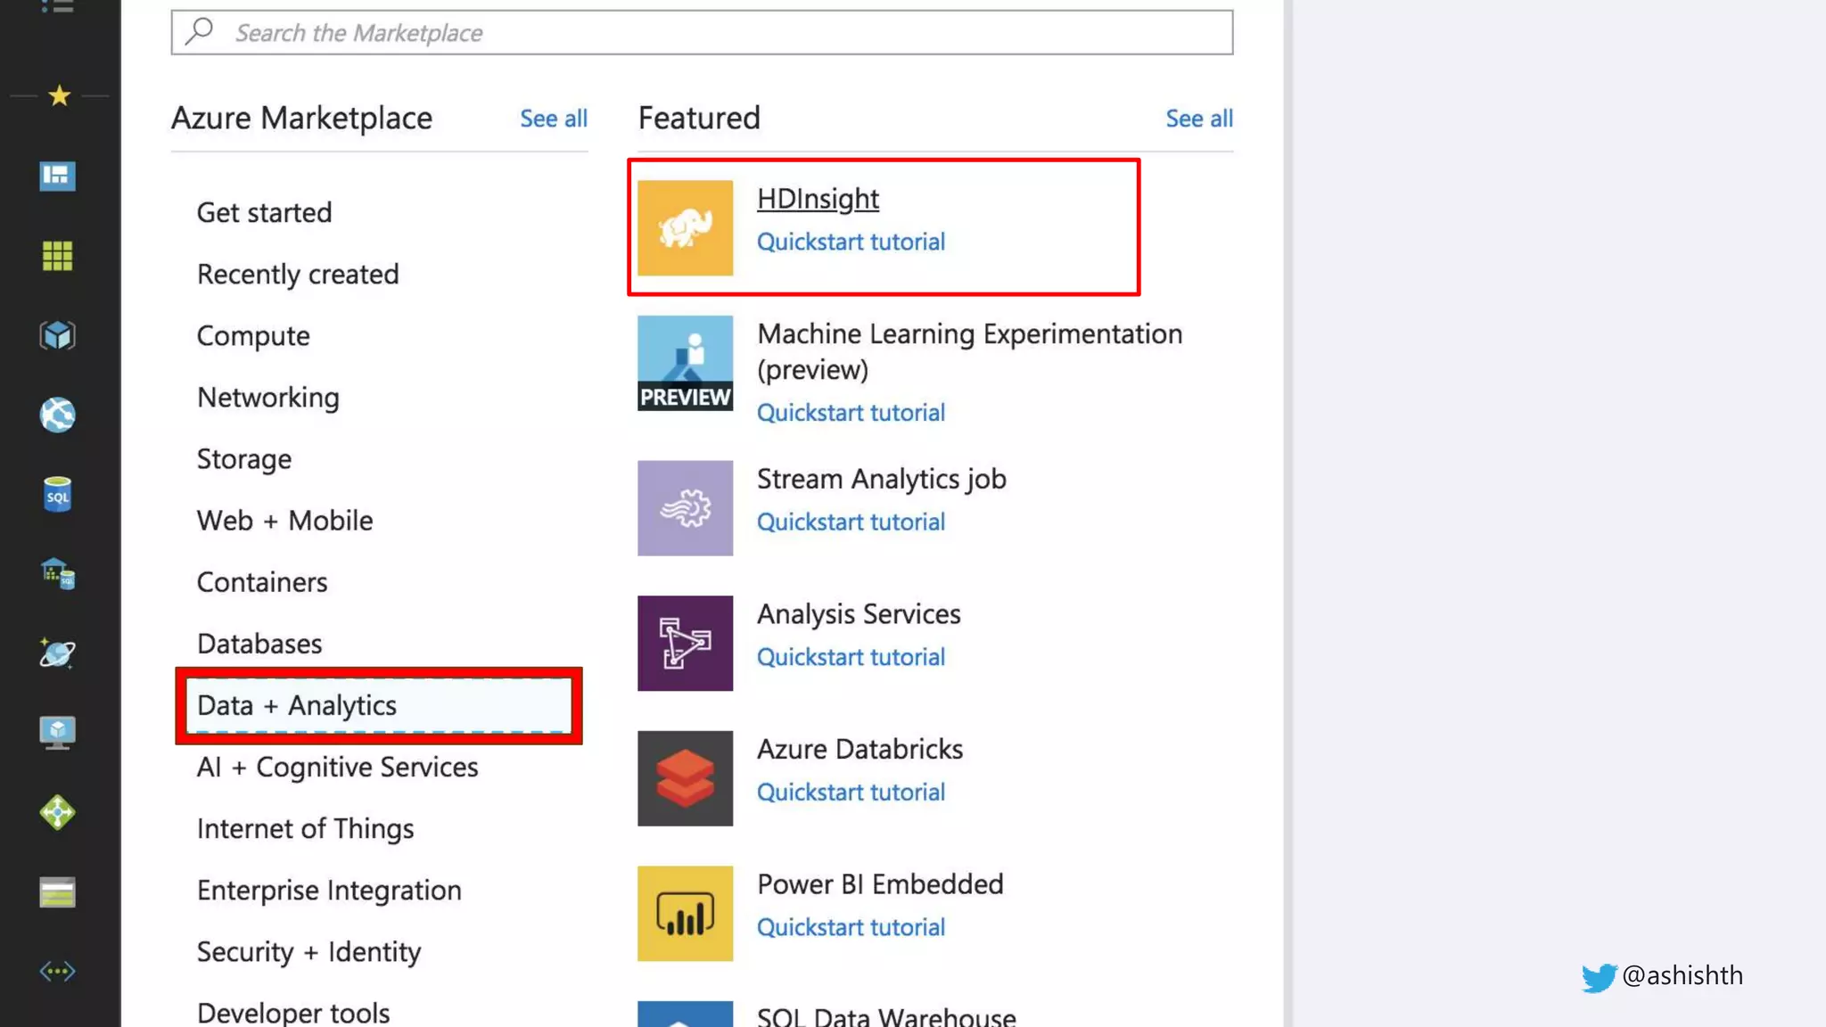Click the SQL databases sidebar icon

(58, 495)
